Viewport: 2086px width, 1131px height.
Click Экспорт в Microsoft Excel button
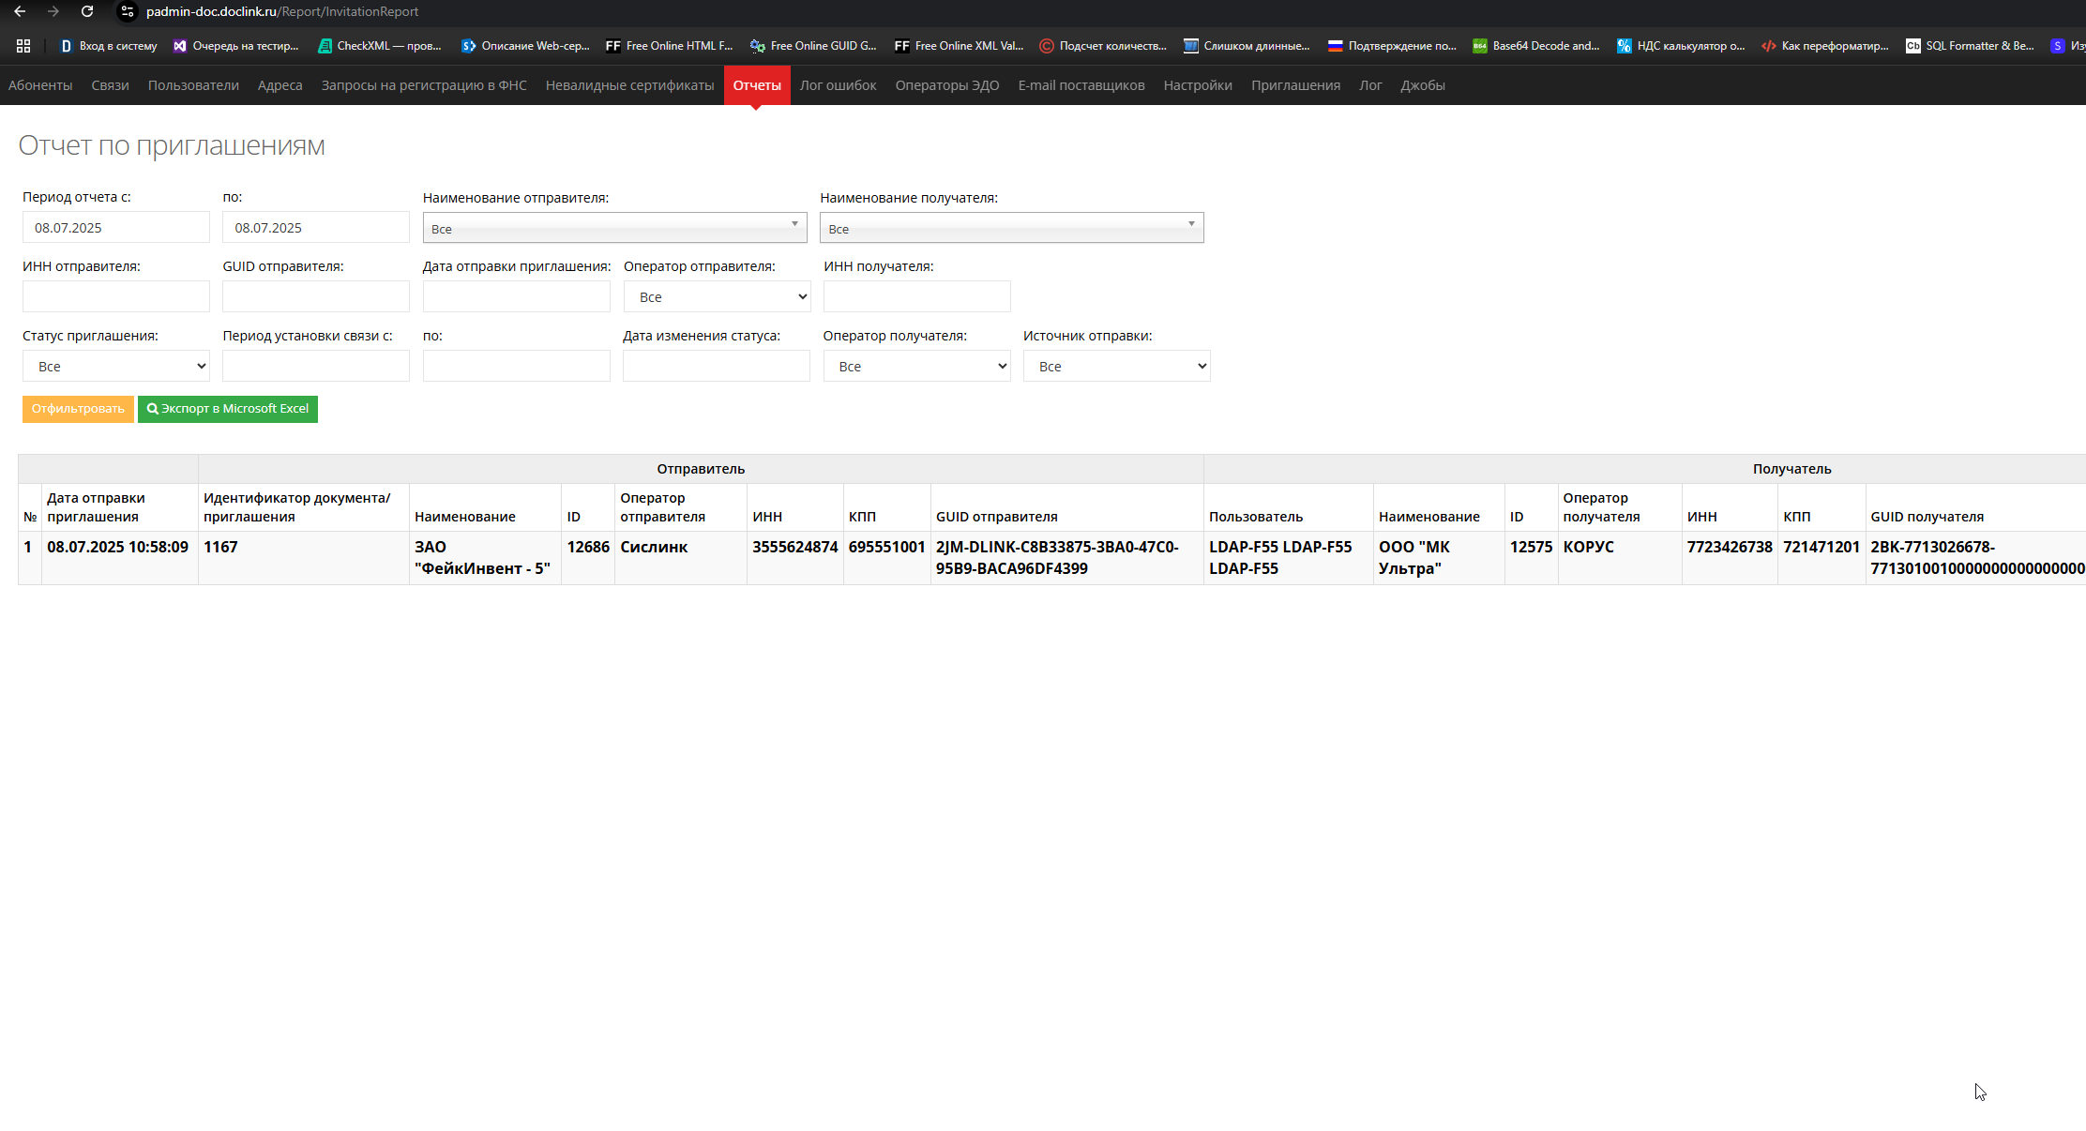point(228,409)
